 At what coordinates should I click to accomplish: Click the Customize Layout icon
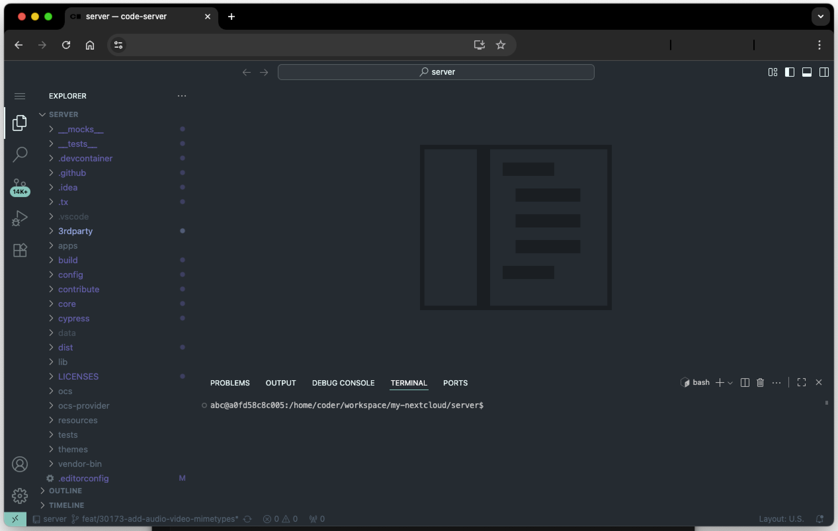pyautogui.click(x=773, y=72)
